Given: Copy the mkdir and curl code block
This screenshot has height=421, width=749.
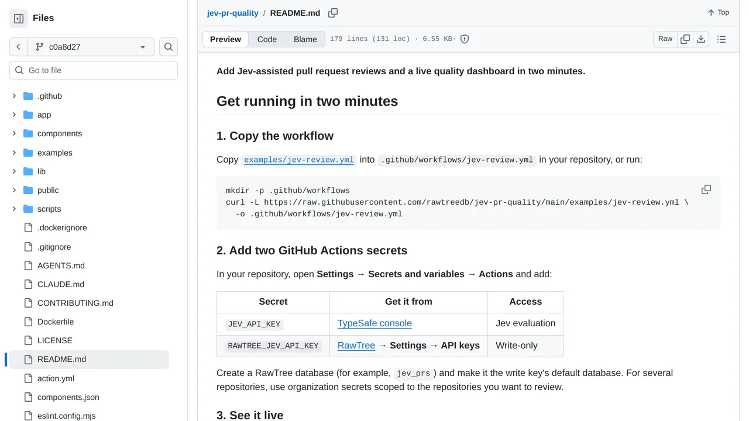Looking at the screenshot, I should 706,189.
